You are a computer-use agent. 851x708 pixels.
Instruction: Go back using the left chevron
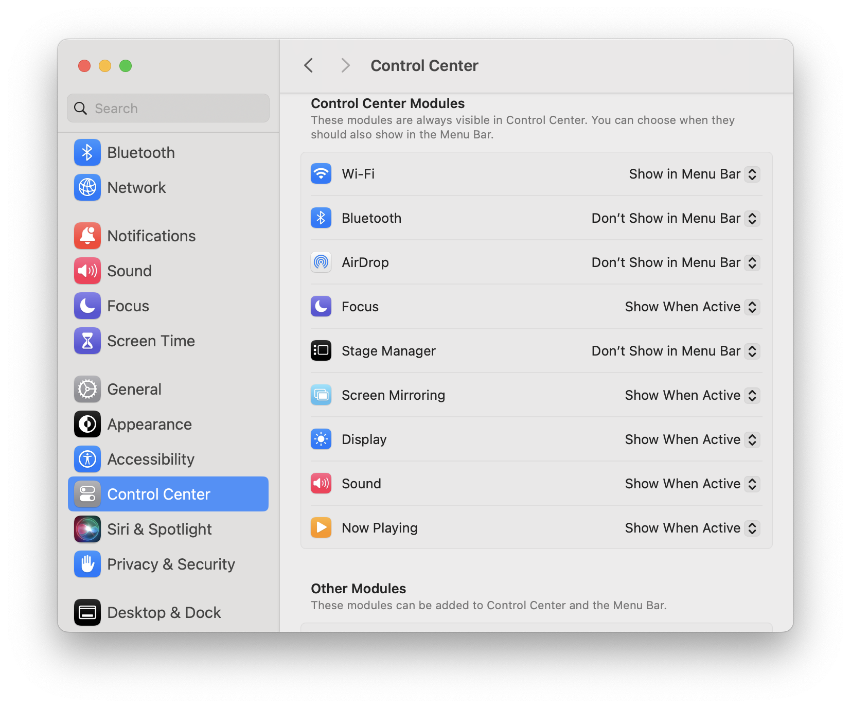[x=309, y=65]
